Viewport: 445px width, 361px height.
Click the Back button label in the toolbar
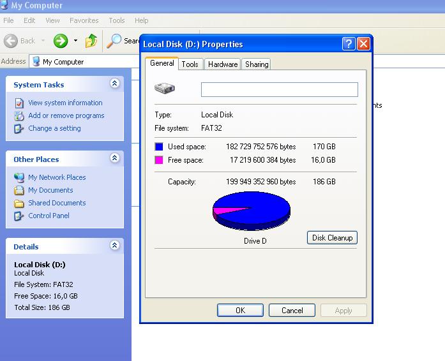pyautogui.click(x=28, y=41)
